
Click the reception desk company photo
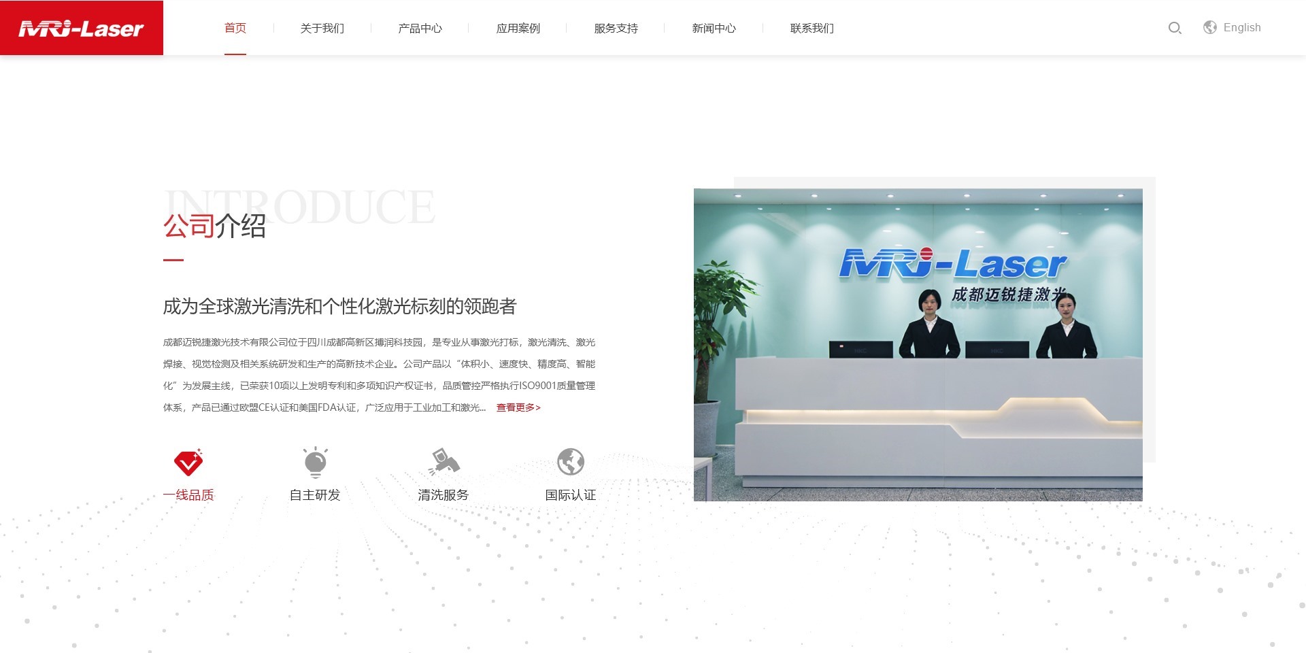tap(918, 345)
